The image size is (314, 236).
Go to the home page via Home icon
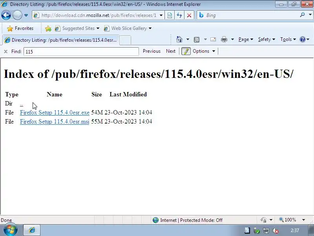tap(179, 39)
